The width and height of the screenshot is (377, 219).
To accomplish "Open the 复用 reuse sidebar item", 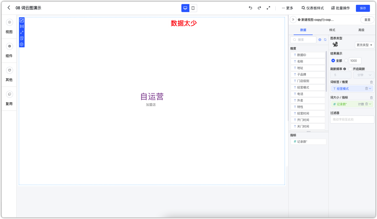I will [9, 98].
